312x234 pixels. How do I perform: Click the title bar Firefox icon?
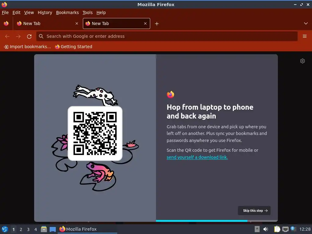coord(4,4)
